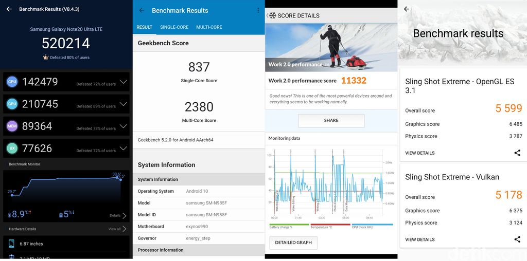Click the 8.9°C temperature rise value

23,214
